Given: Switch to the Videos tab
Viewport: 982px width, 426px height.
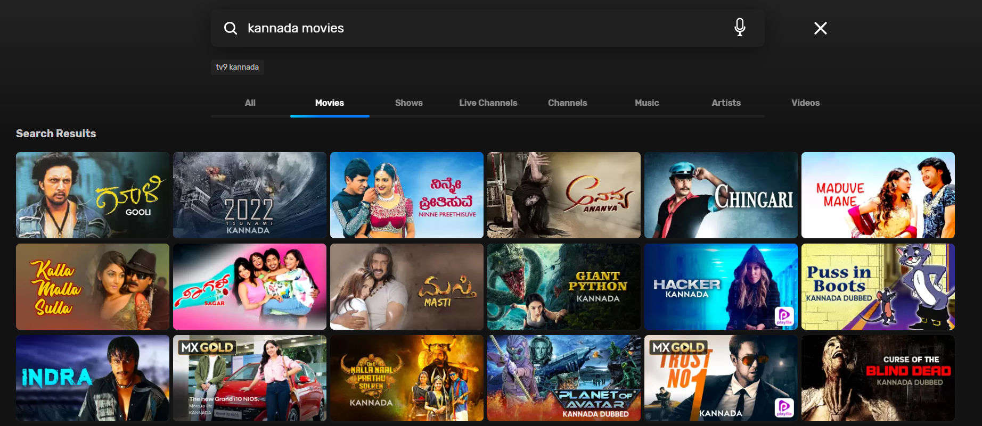Looking at the screenshot, I should 806,103.
